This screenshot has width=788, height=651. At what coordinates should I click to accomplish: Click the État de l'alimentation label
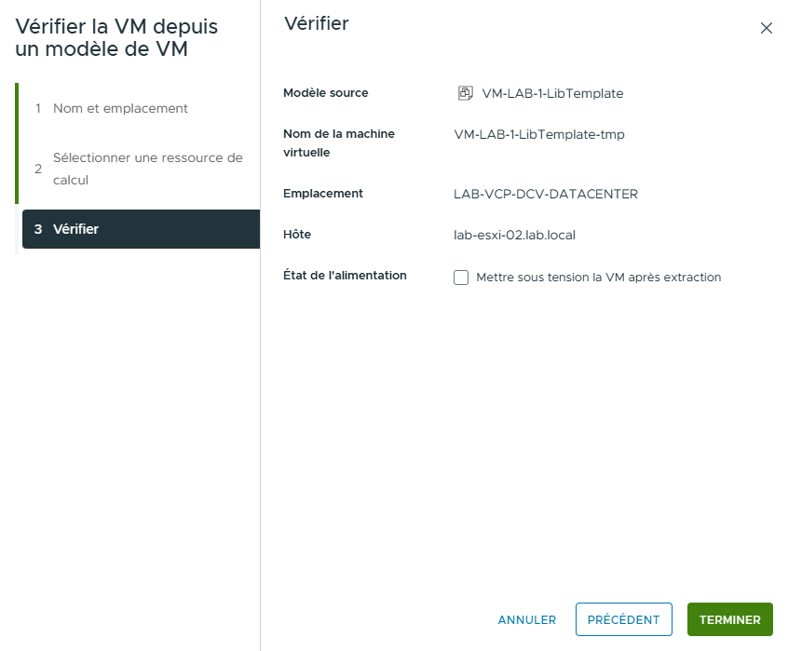pyautogui.click(x=345, y=276)
